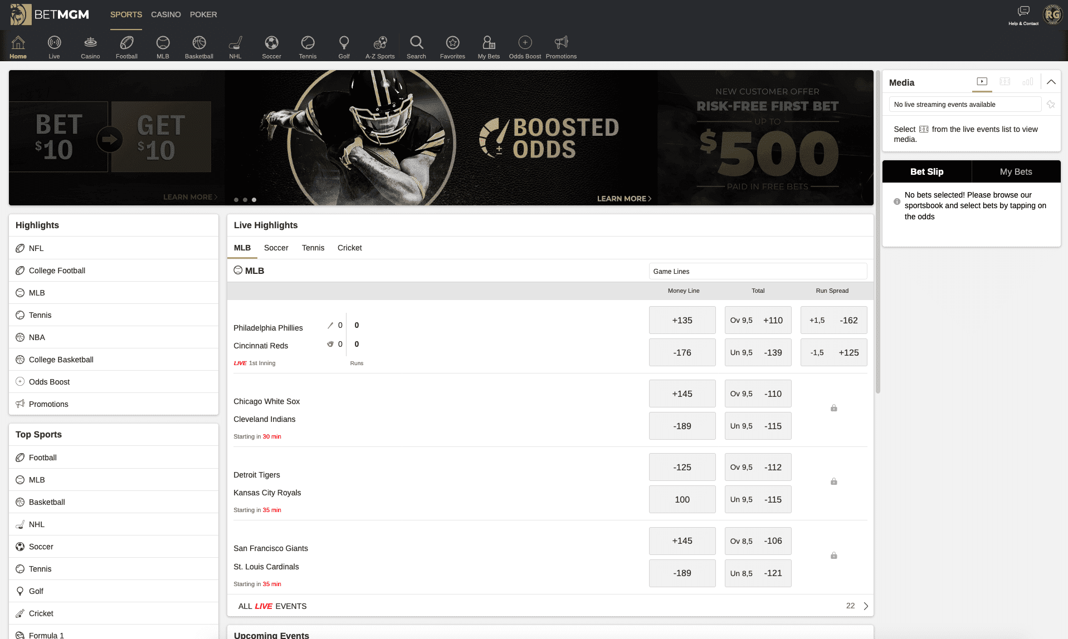Image resolution: width=1068 pixels, height=639 pixels.
Task: Switch to the CASINO top tab
Action: 166,14
